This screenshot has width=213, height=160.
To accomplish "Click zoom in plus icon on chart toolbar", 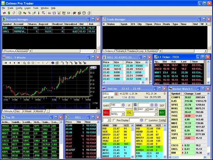I will click(28, 63).
